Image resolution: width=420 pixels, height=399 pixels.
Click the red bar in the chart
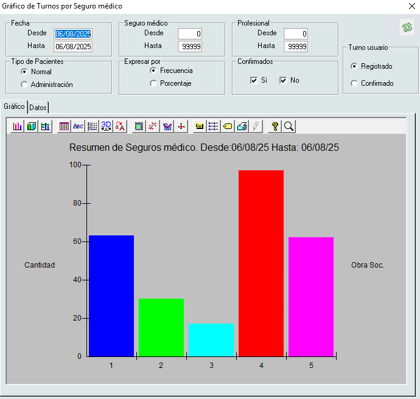point(261,263)
